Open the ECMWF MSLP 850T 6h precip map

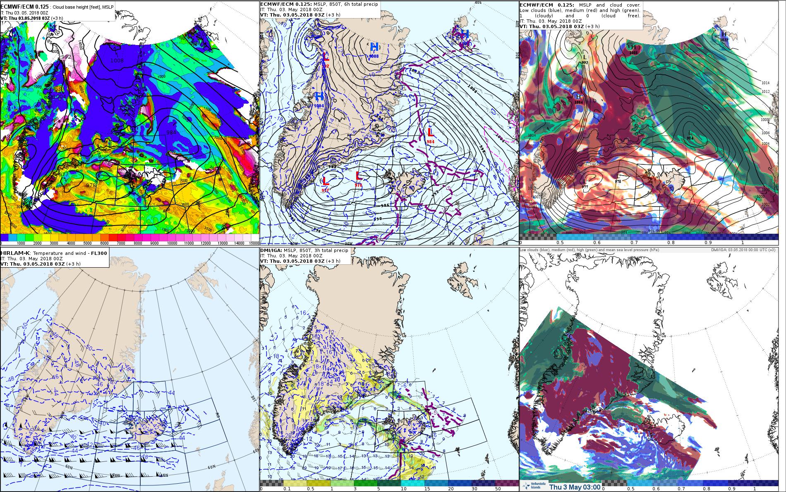389,123
